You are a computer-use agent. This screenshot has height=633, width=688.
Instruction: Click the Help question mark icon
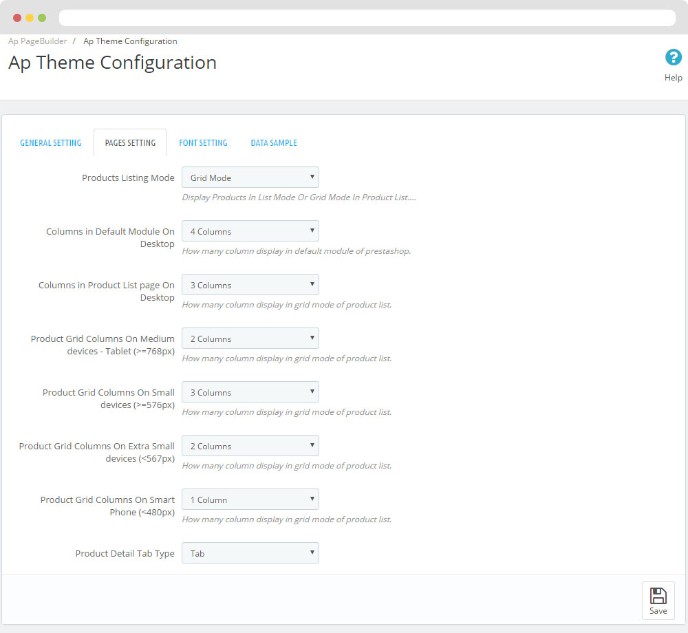[x=673, y=58]
